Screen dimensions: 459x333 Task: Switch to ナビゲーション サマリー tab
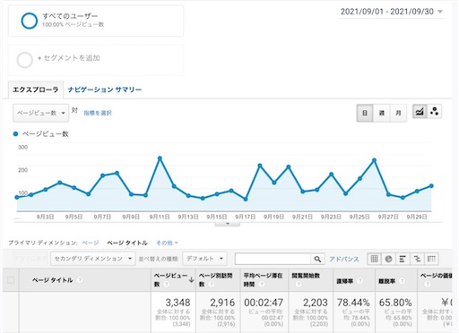(x=105, y=90)
